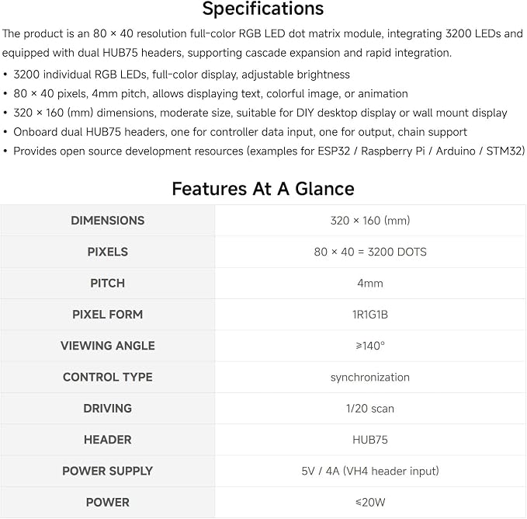Select the VIEWING ANGLE row label

pos(108,346)
